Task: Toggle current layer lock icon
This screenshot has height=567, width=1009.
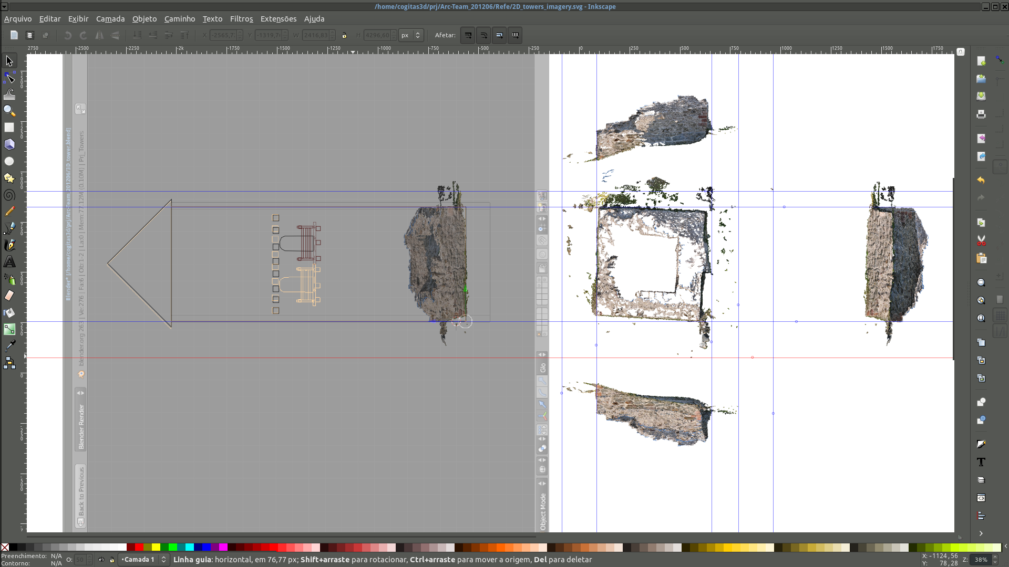Action: coord(112,560)
